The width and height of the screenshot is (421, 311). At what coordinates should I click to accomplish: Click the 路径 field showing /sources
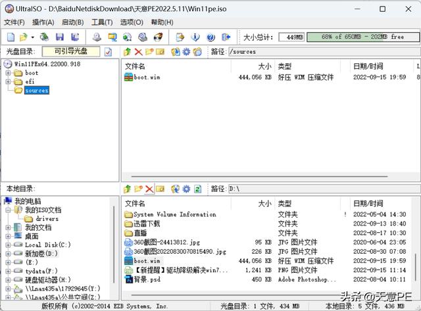[324, 51]
